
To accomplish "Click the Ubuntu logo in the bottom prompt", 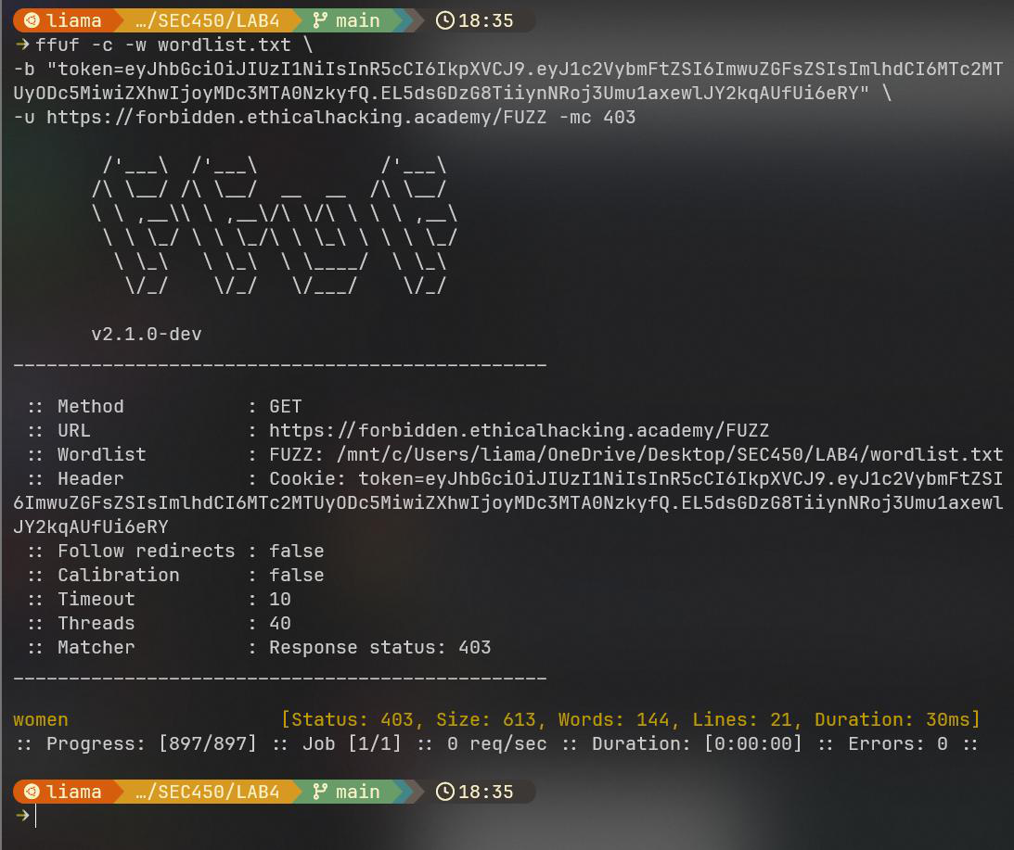I will click(x=32, y=792).
